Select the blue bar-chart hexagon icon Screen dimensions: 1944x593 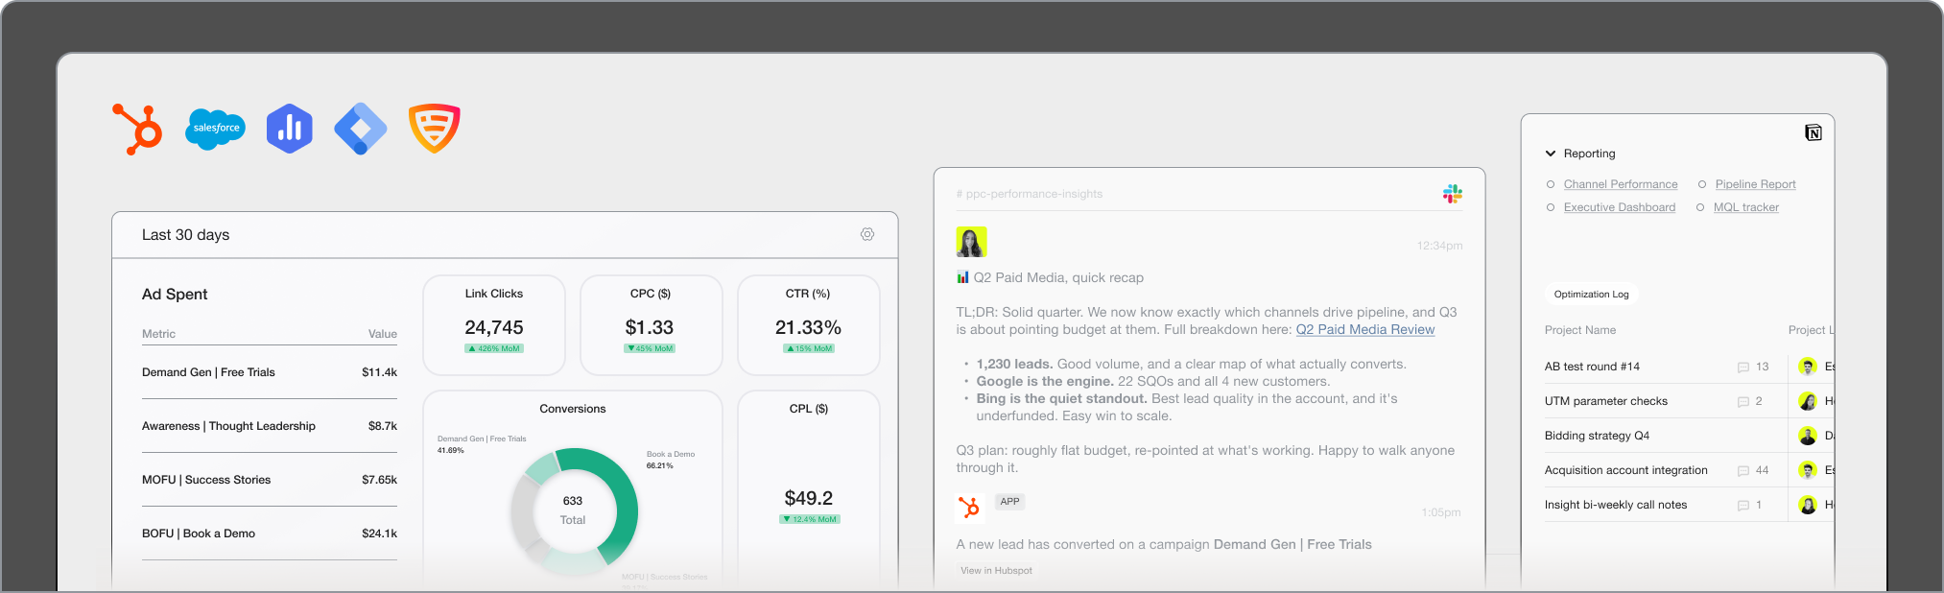289,129
